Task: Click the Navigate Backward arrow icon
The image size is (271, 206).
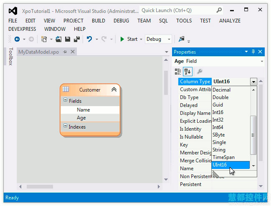Action: point(17,39)
